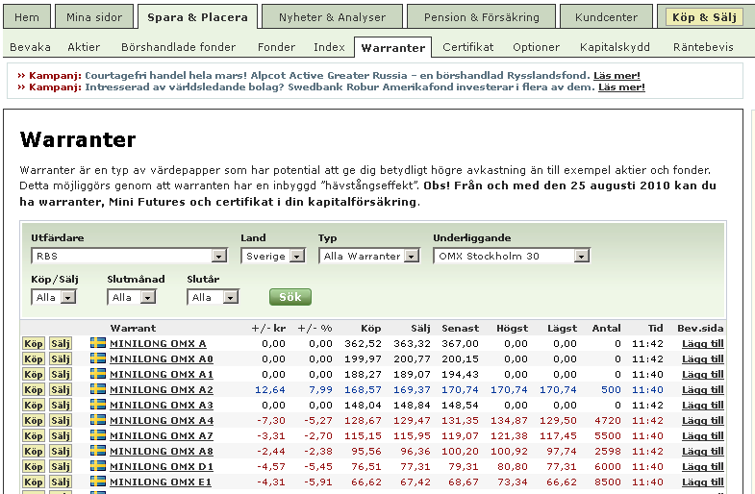
Task: Open the Utfärdare dropdown showing RBS
Action: point(129,256)
